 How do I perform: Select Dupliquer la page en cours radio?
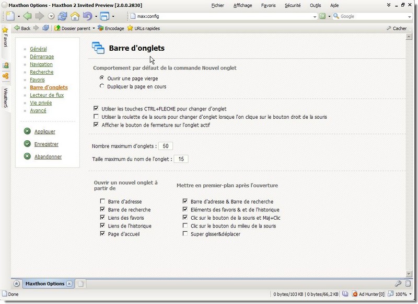pos(102,86)
